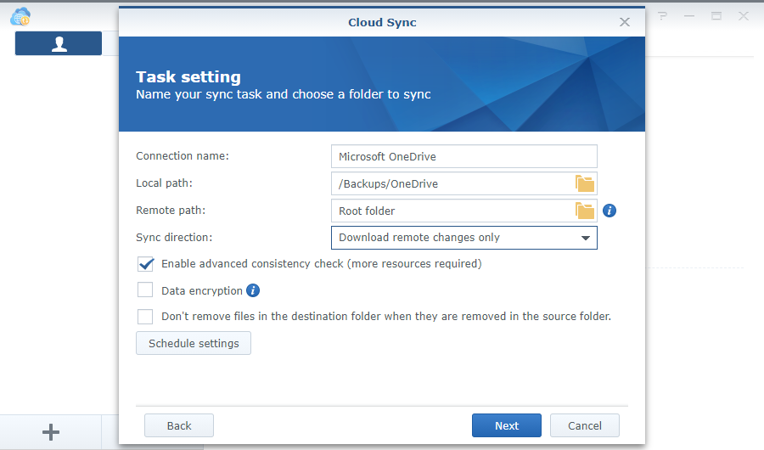Close the background Cloud Sync window
This screenshot has height=450, width=764.
click(x=744, y=16)
